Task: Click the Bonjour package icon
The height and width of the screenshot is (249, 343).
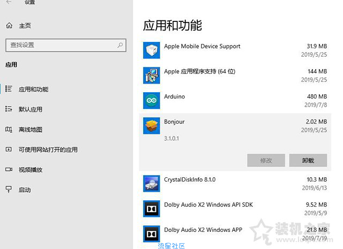Action: [151, 126]
